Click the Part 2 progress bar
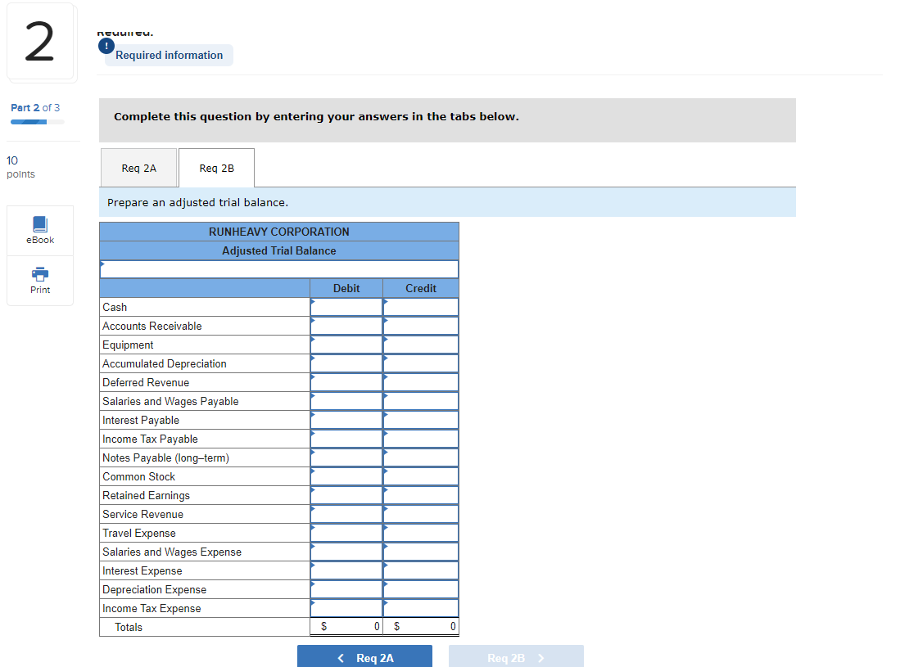 37,120
